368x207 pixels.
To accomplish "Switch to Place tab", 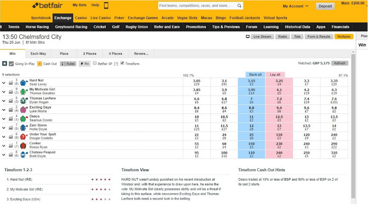I will click(x=64, y=53).
